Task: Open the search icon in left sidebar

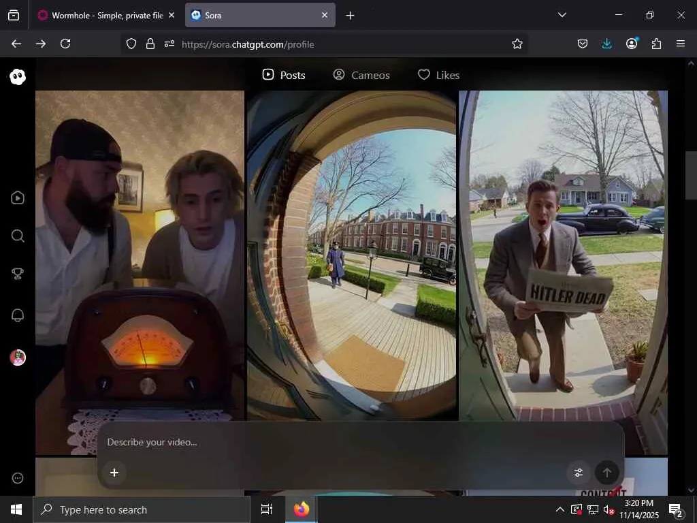Action: coord(18,236)
